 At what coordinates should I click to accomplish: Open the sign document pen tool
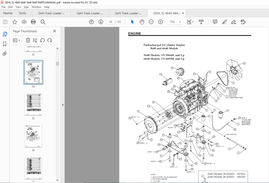(234, 22)
